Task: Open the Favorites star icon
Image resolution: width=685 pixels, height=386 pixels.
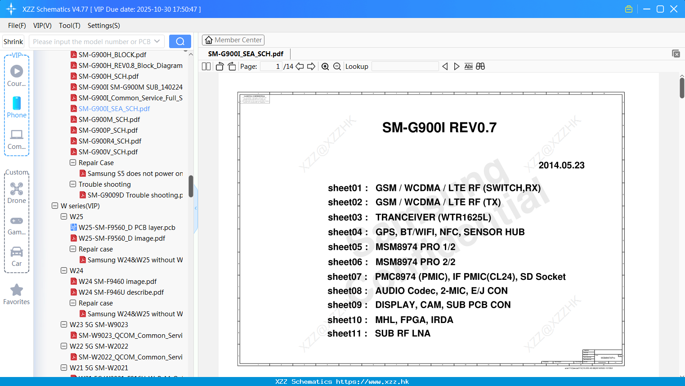Action: [x=17, y=290]
